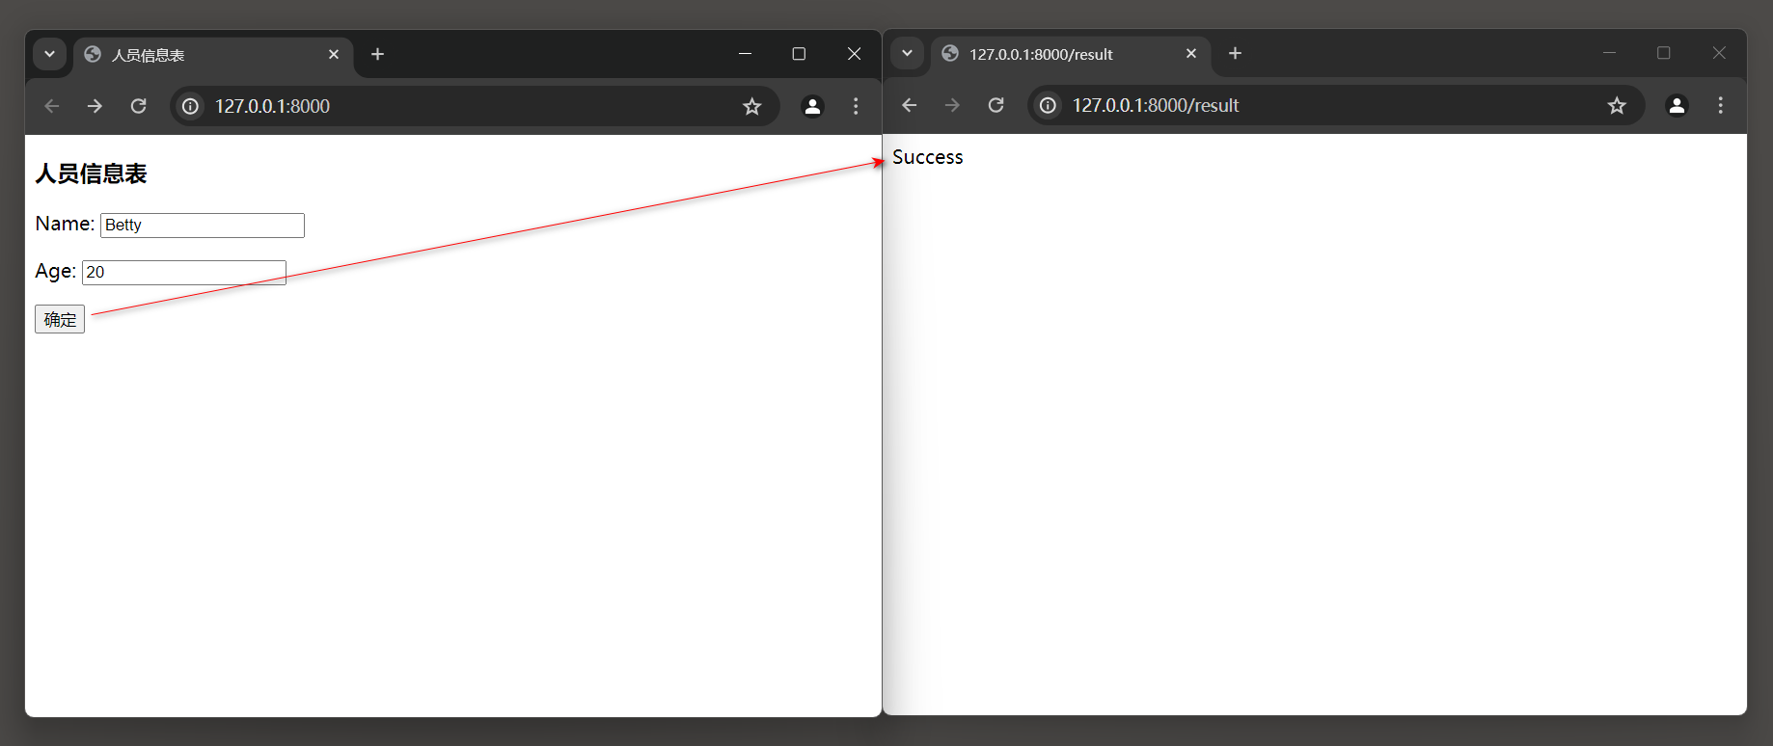
Task: Close the left browser window
Action: point(854,54)
